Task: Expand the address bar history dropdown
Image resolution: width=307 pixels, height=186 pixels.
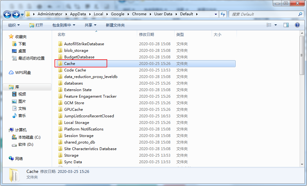Action: tap(216, 14)
